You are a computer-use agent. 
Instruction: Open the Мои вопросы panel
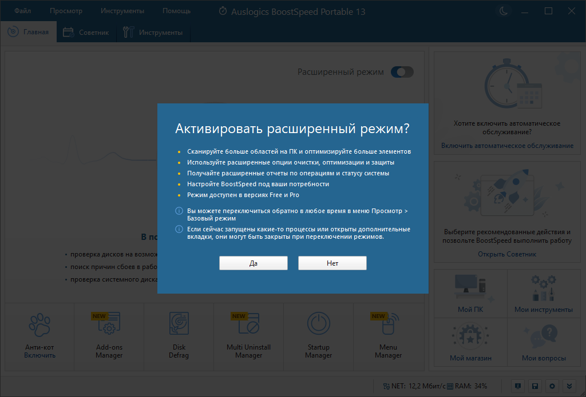click(x=544, y=342)
